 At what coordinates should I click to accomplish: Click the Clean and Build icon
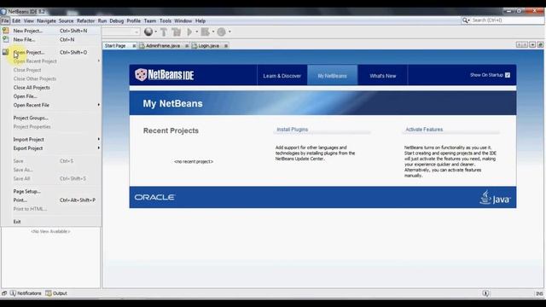pos(177,32)
